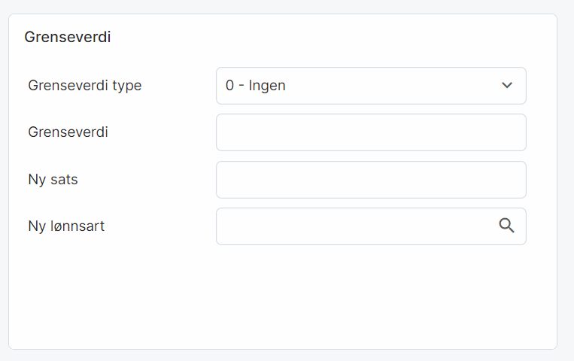574x361 pixels.
Task: Click the word 'Ingen' in the combo box
Action: (x=267, y=86)
